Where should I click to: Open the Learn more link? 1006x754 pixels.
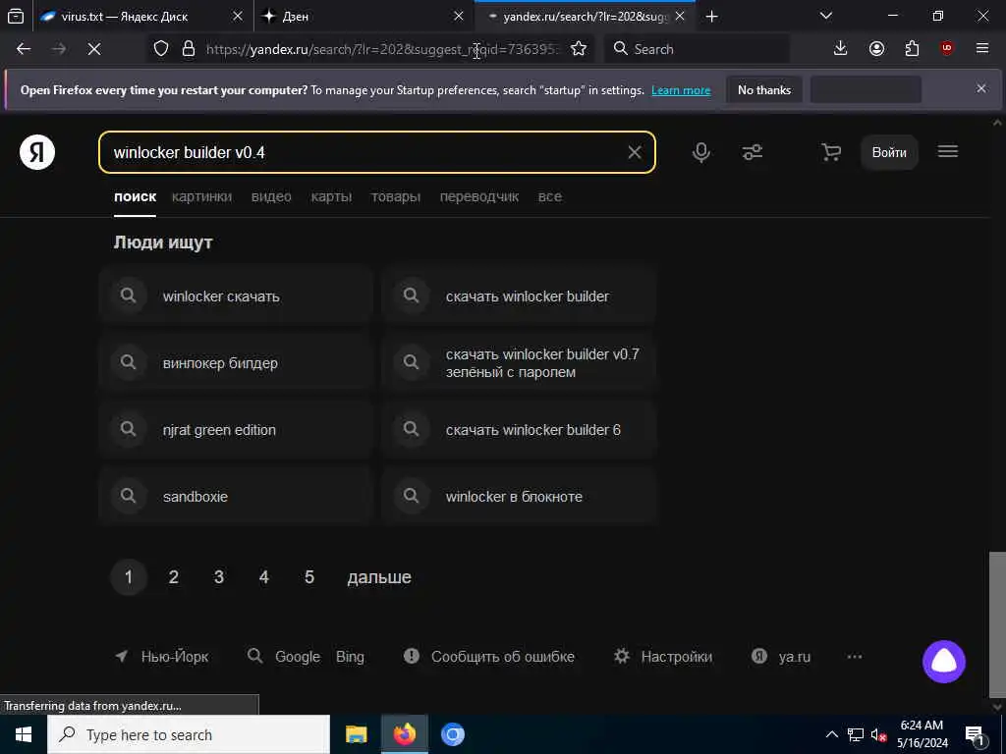point(681,90)
